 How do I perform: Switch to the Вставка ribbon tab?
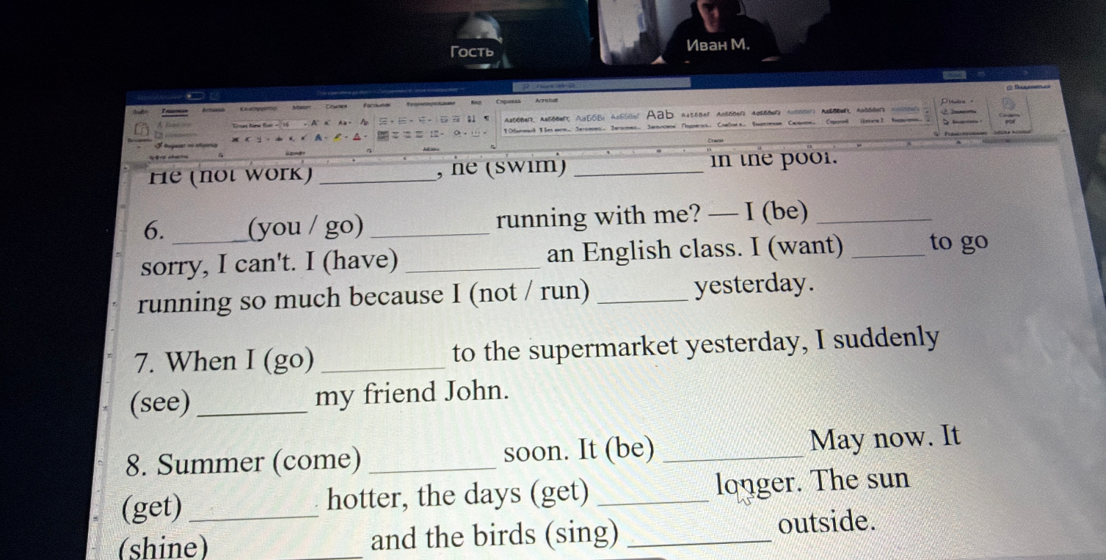click(213, 110)
